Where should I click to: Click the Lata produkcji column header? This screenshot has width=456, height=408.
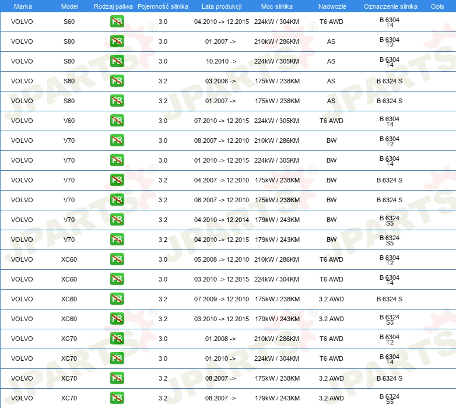(x=222, y=6)
